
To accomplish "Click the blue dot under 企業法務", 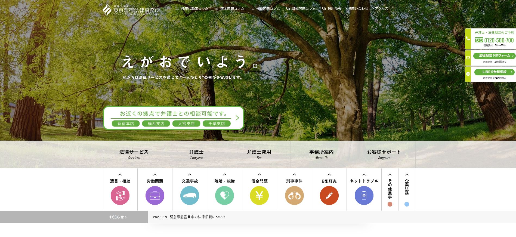I will pos(407,204).
